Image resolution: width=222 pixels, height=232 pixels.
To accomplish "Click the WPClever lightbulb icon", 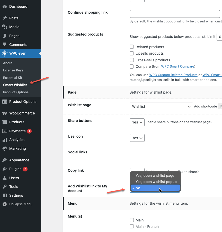I will tap(5, 53).
